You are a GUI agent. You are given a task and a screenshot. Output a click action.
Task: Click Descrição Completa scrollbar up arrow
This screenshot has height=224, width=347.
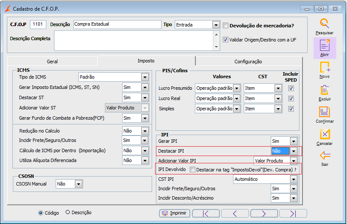pyautogui.click(x=216, y=35)
